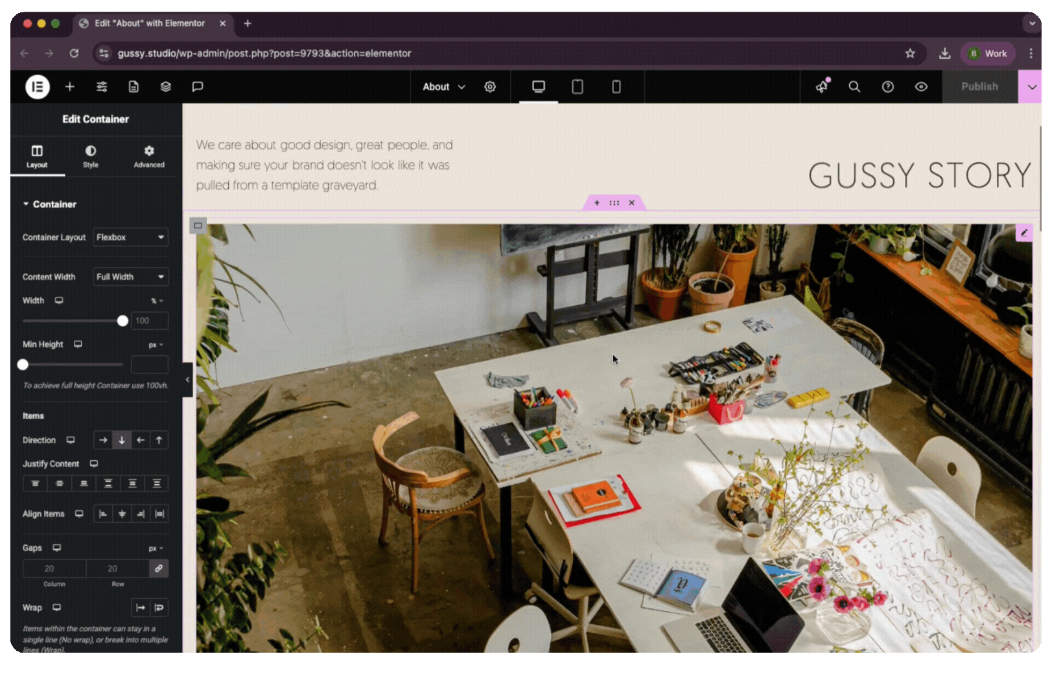Switch to mobile portrait view
This screenshot has height=700, width=1050.
616,87
